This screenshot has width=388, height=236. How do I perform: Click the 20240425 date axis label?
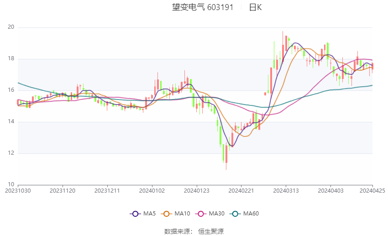click(x=372, y=191)
